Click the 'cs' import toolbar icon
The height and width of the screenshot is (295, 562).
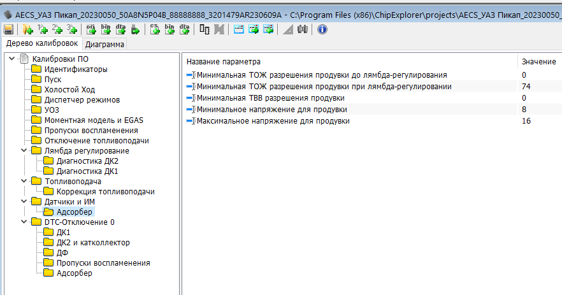155,29
